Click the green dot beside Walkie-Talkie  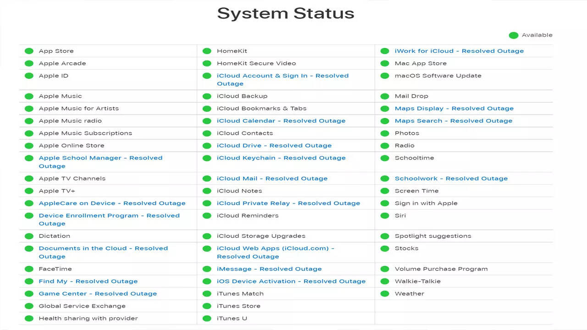pos(385,281)
